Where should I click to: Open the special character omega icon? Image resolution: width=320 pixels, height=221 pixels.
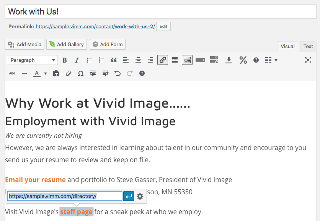coord(81,73)
